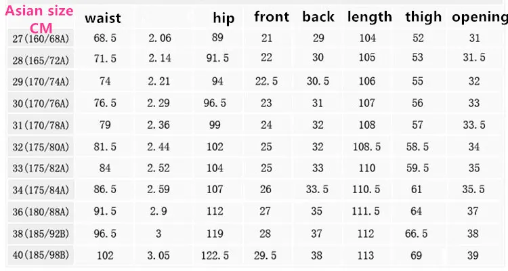Click the hip value 122.5
This screenshot has height=271, width=508.
coord(215,255)
